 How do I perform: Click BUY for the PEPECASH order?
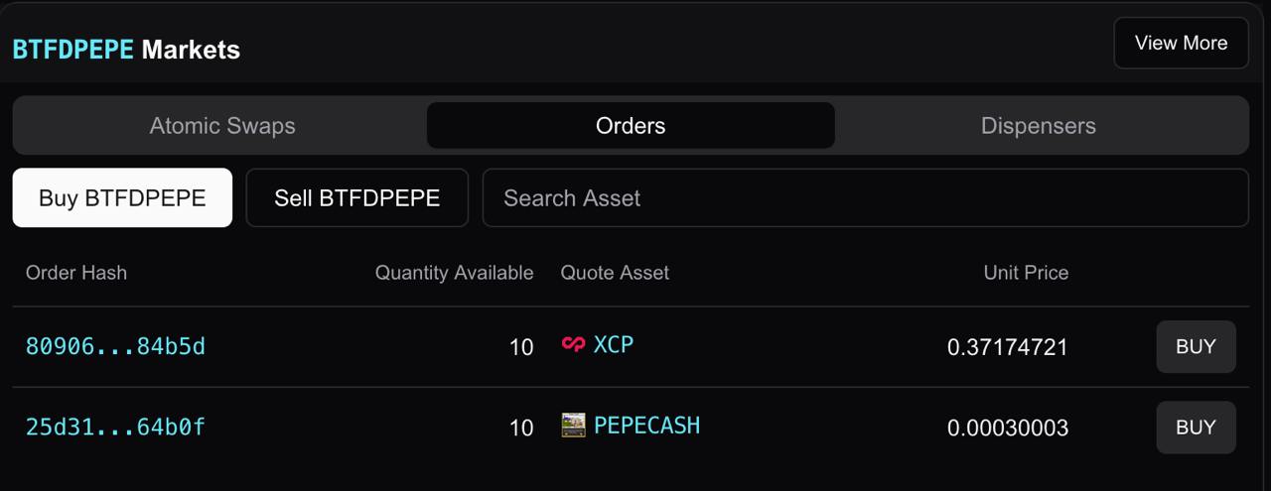[x=1196, y=428]
